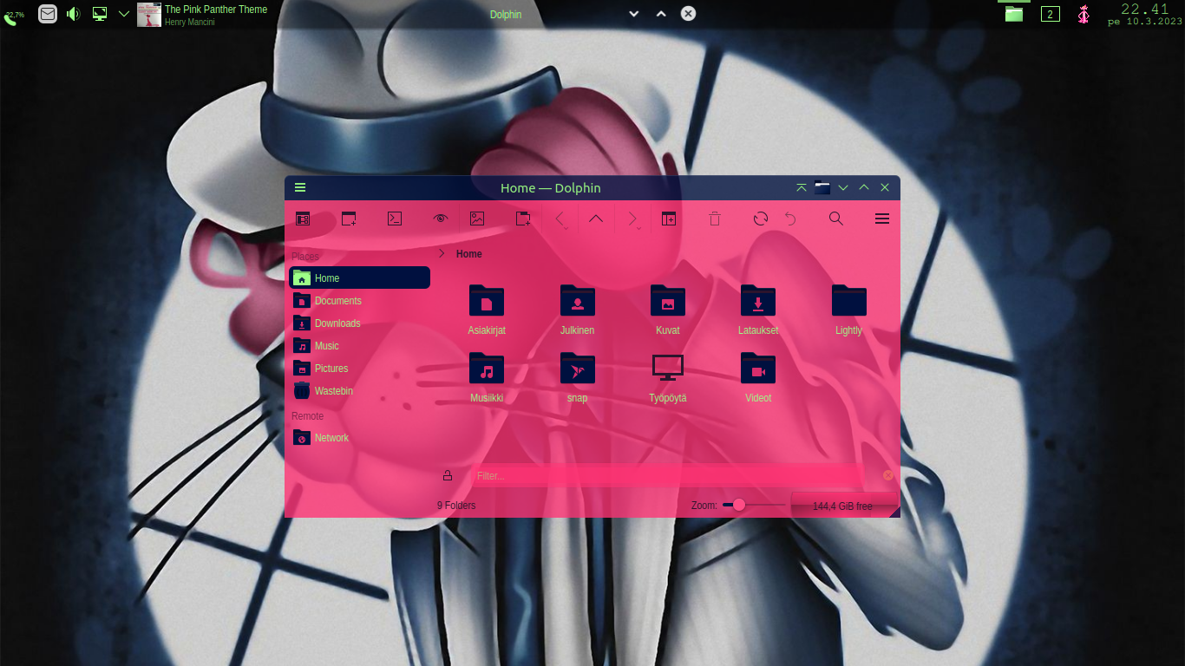Toggle the Places panel toolbar icon

pos(303,219)
